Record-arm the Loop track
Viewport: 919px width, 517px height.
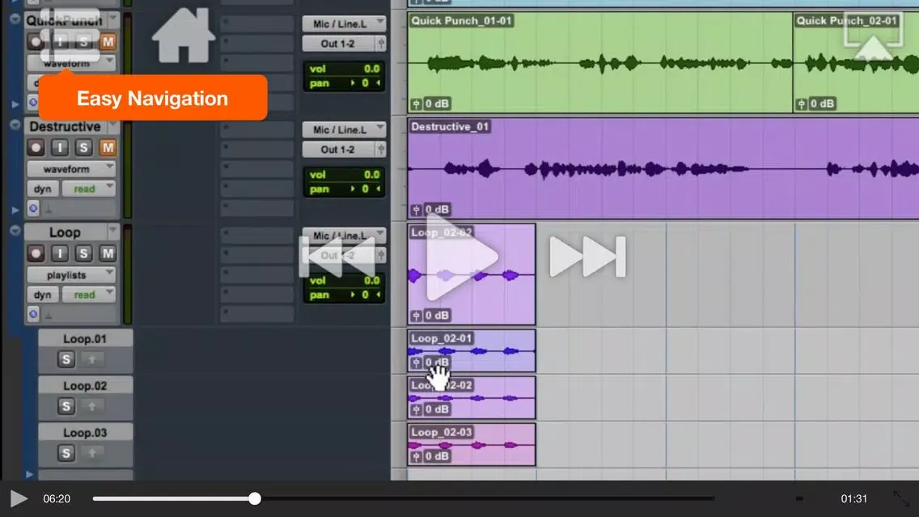pyautogui.click(x=36, y=253)
